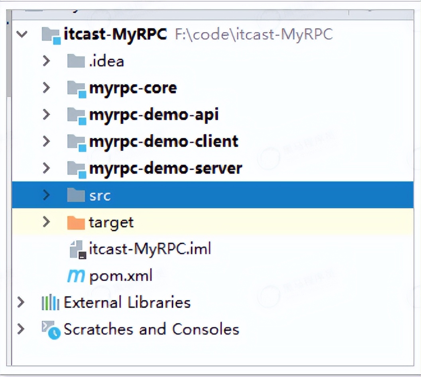Click the .idea folder icon

76,61
